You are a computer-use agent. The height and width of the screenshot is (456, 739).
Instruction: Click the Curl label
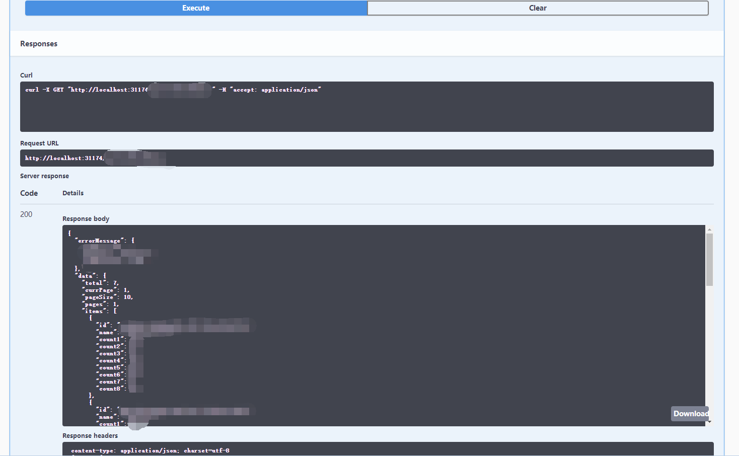[26, 75]
